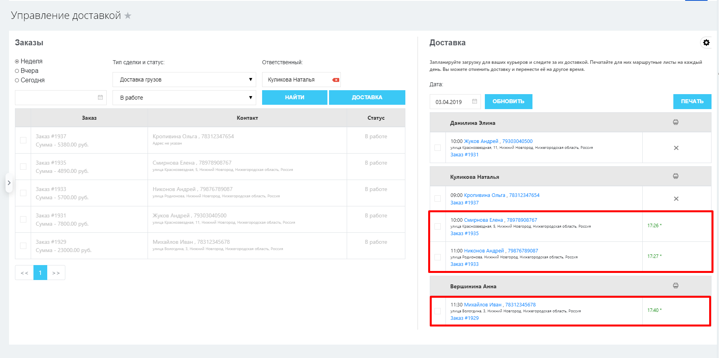The width and height of the screenshot is (719, 358).
Task: Add page to favorites with star
Action: pos(128,16)
